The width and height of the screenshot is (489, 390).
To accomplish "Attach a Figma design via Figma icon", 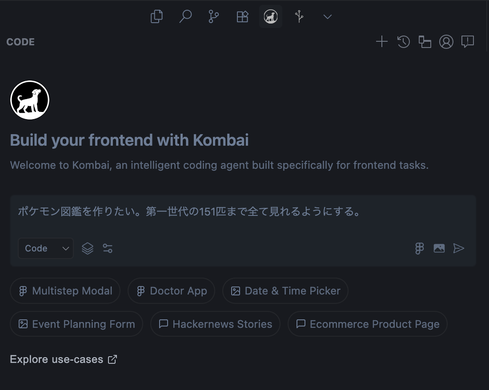I will pyautogui.click(x=419, y=248).
